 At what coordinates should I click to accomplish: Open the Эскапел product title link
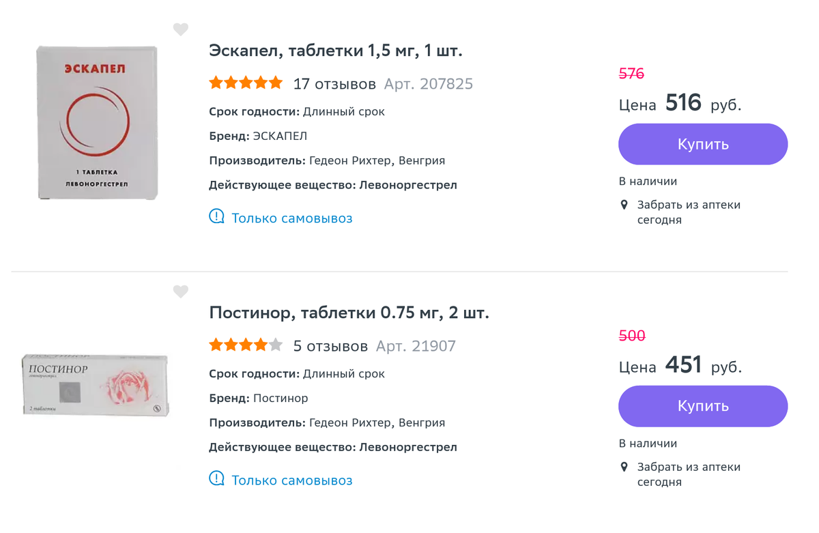coord(336,51)
